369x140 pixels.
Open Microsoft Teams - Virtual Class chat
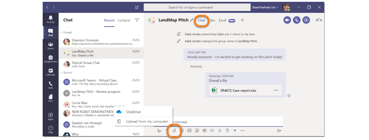pos(101,82)
